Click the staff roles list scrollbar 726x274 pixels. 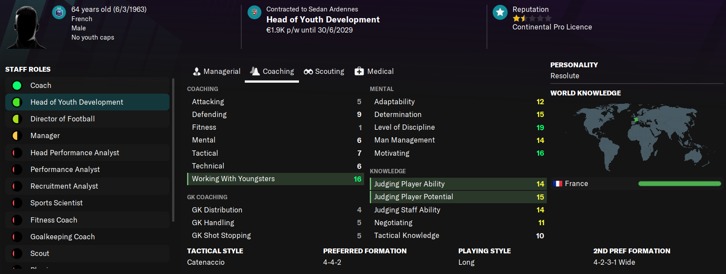tap(173, 150)
